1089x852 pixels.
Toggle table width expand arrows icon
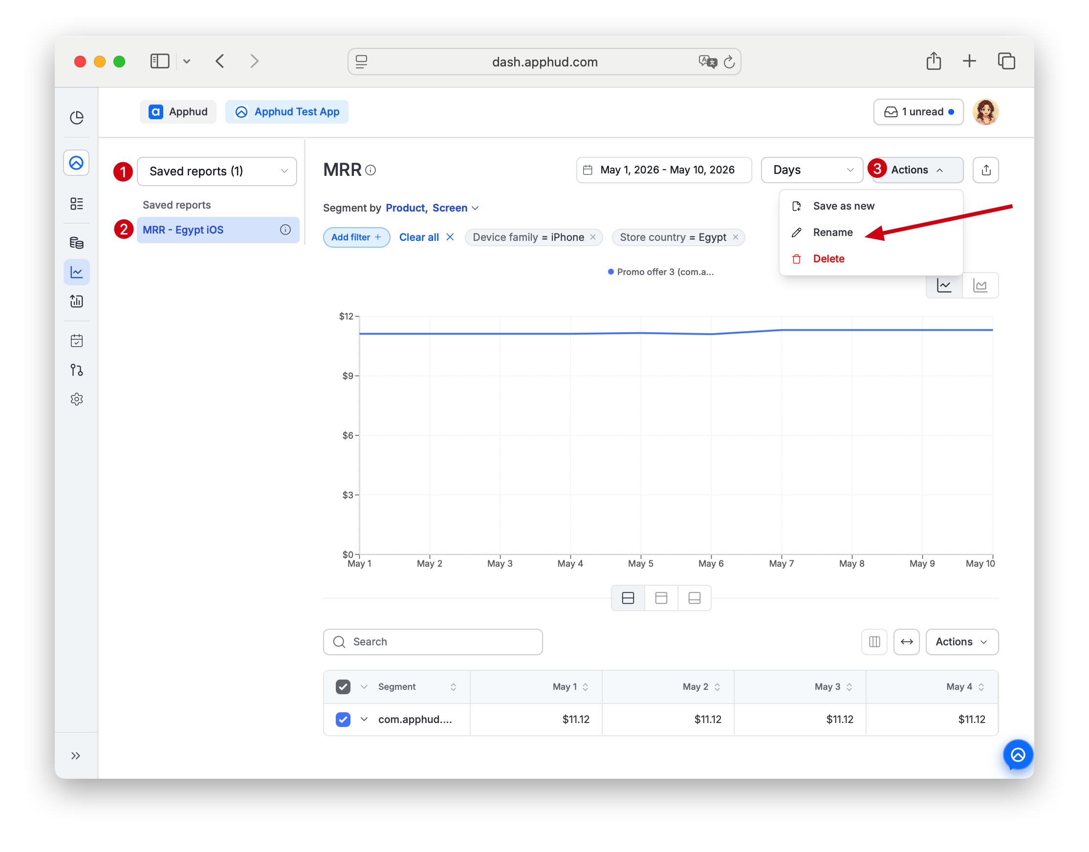(x=906, y=641)
